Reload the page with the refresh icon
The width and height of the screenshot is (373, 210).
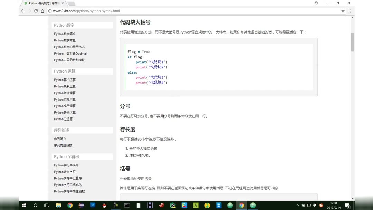(x=36, y=11)
